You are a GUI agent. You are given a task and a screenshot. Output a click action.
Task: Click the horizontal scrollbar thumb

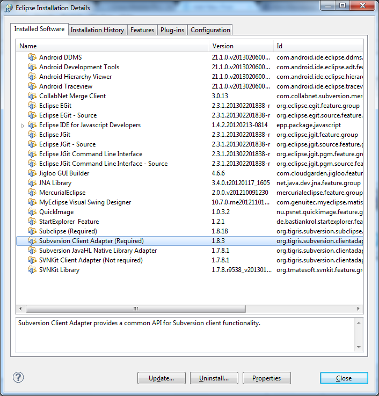[x=135, y=309]
